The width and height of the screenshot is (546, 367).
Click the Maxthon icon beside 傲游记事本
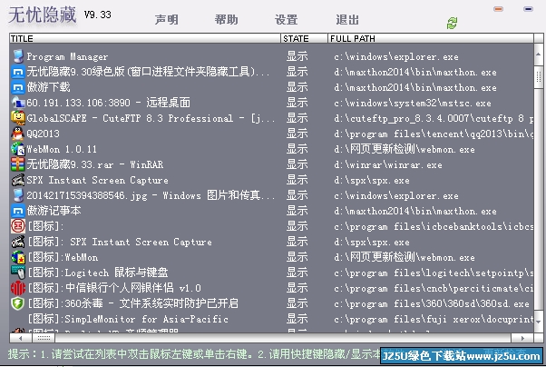(18, 211)
